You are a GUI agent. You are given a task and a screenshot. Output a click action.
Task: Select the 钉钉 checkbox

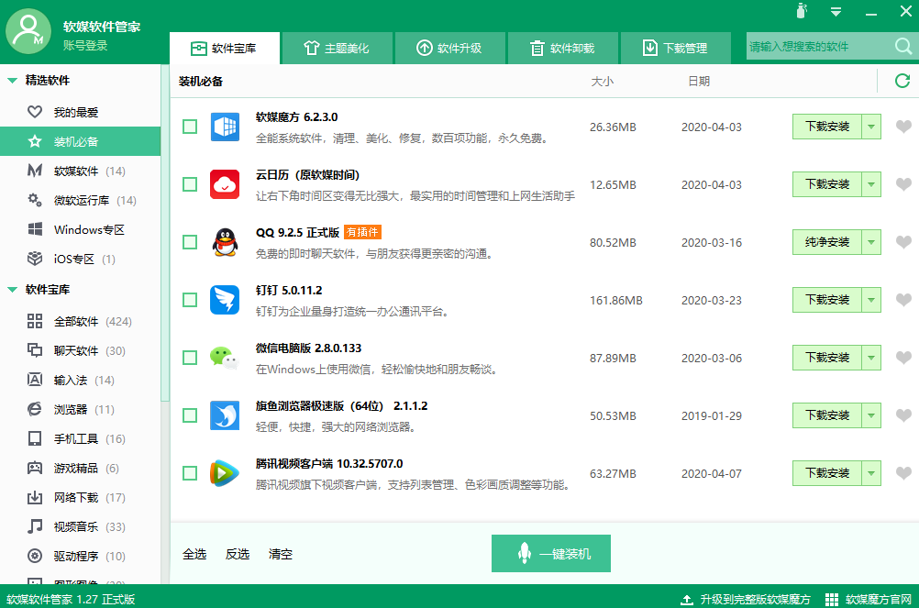pos(190,300)
